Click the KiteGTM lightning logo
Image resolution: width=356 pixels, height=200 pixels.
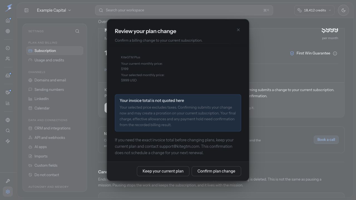pyautogui.click(x=9, y=8)
